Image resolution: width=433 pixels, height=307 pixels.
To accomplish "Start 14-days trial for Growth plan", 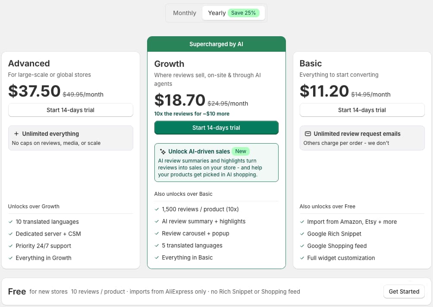I will (216, 128).
